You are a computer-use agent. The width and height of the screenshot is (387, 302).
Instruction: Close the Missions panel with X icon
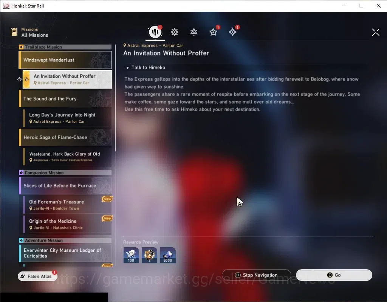click(376, 32)
